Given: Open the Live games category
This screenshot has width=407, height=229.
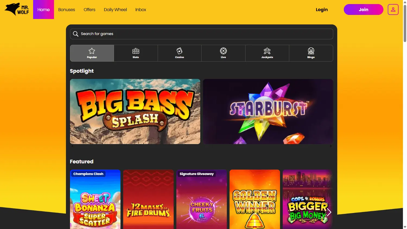Looking at the screenshot, I should tap(223, 53).
